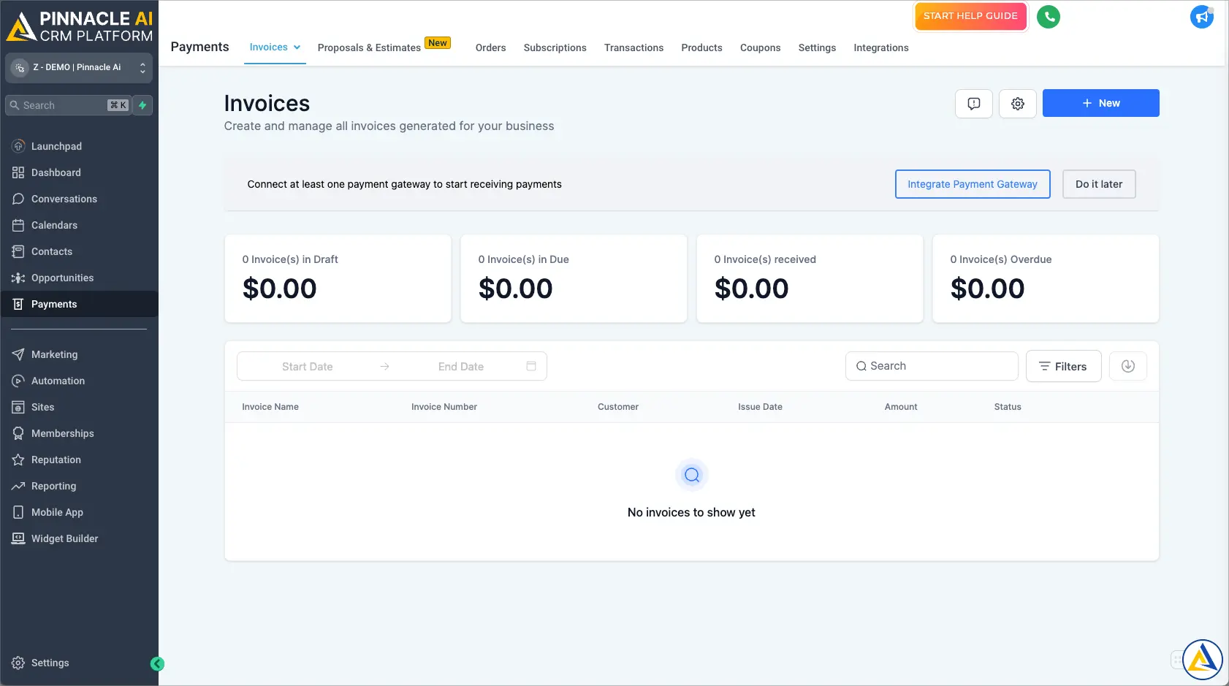Open Conversations from the left navigation
This screenshot has height=686, width=1229.
(64, 198)
